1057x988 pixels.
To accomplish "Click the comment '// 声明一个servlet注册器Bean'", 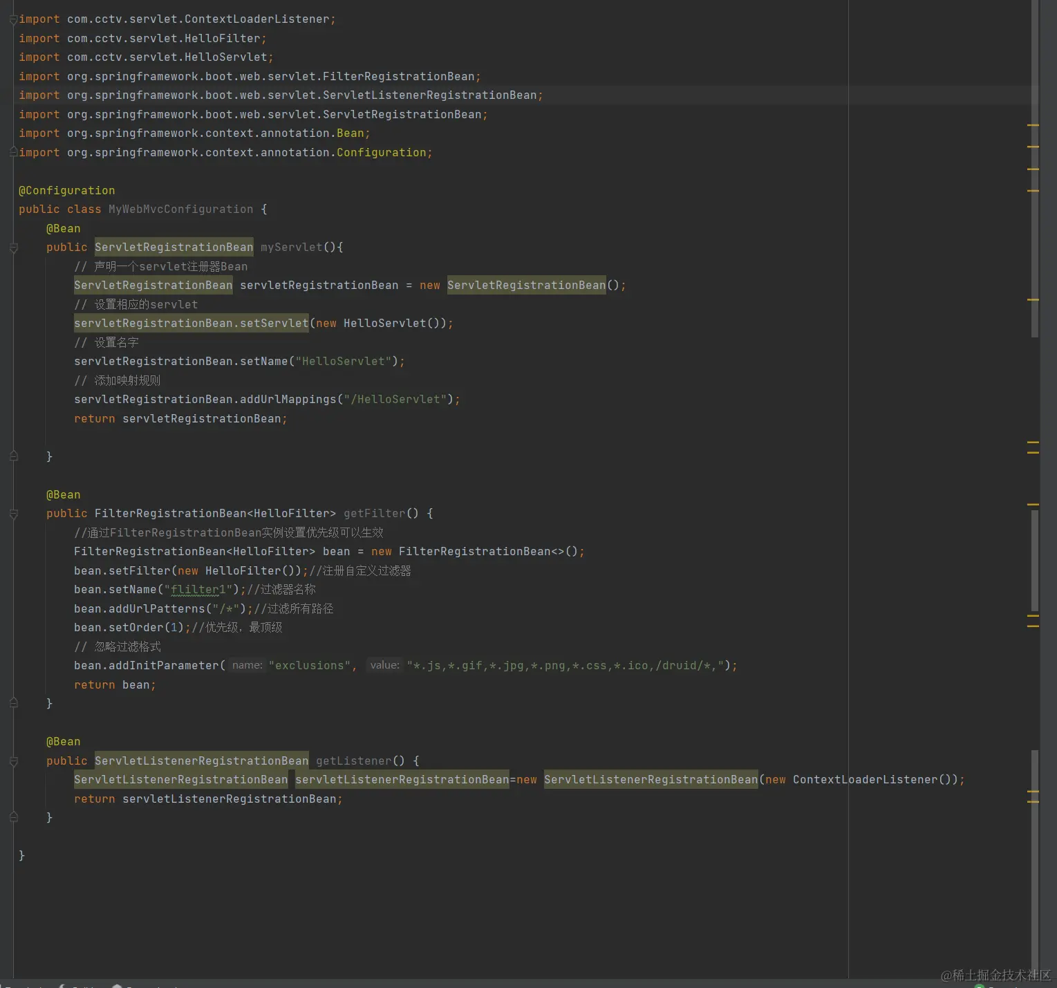I will coord(160,266).
